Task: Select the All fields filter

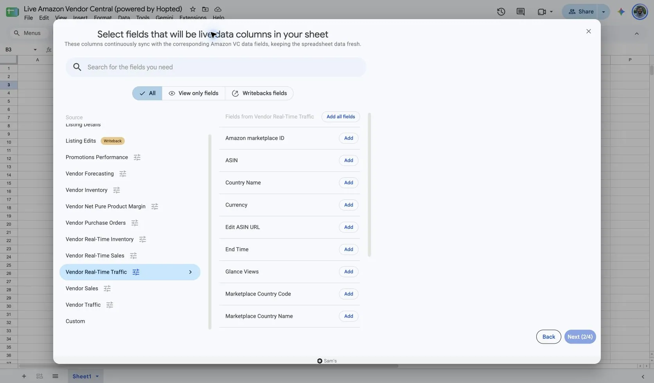Action: click(x=147, y=93)
